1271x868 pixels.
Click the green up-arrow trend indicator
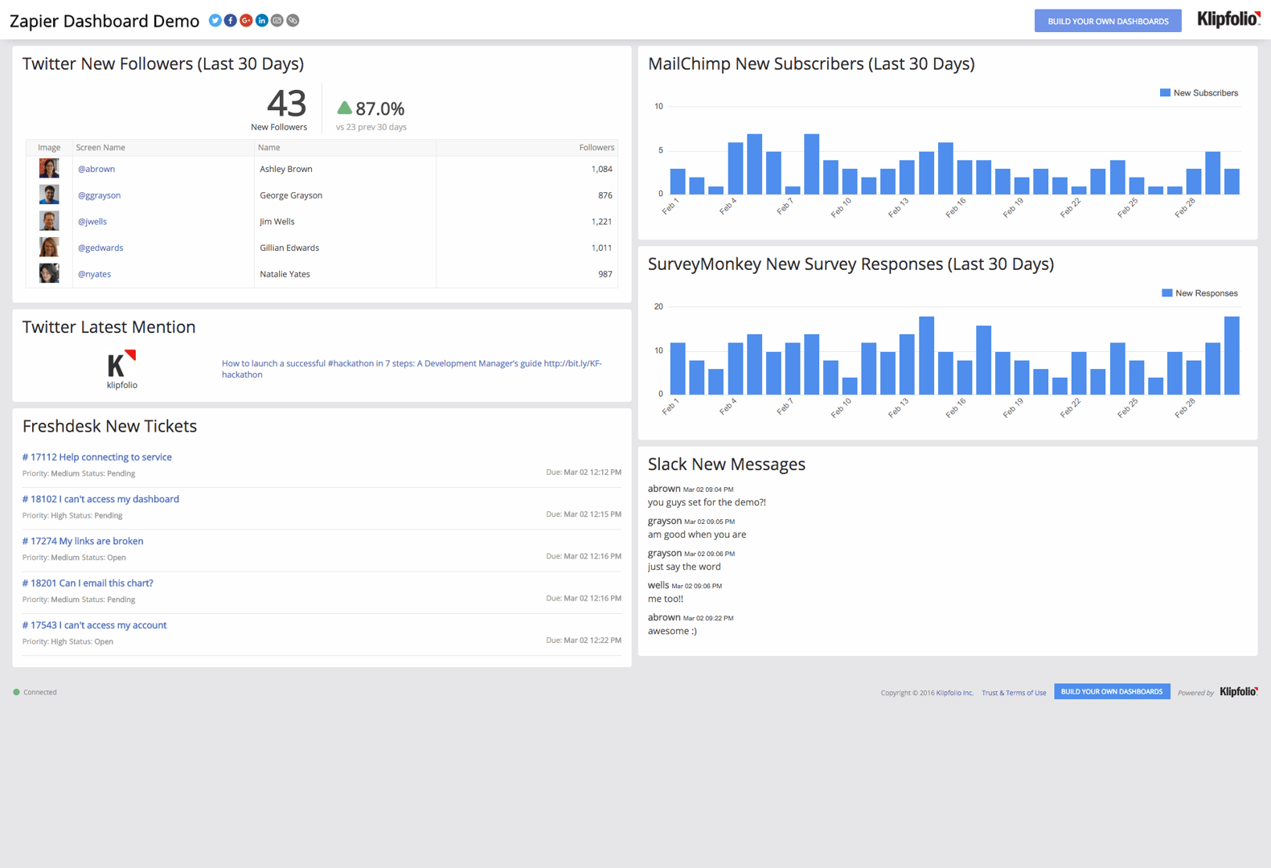point(344,108)
